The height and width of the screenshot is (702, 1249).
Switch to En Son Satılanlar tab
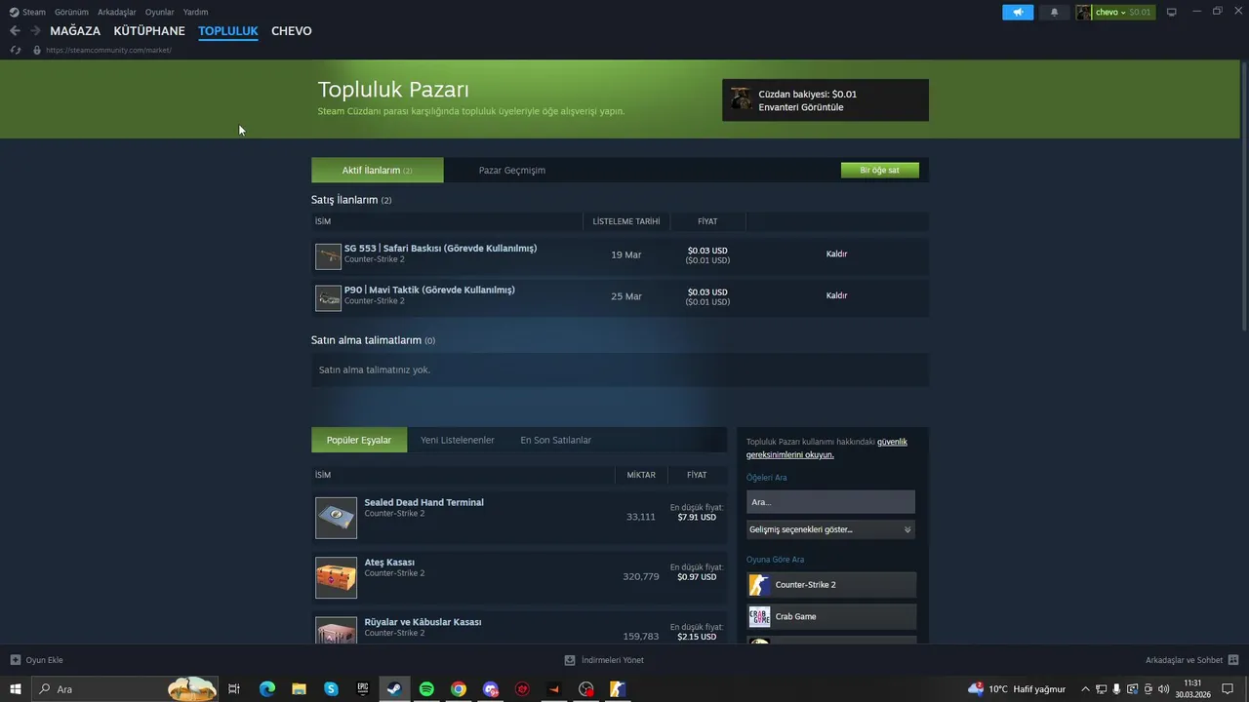click(556, 440)
